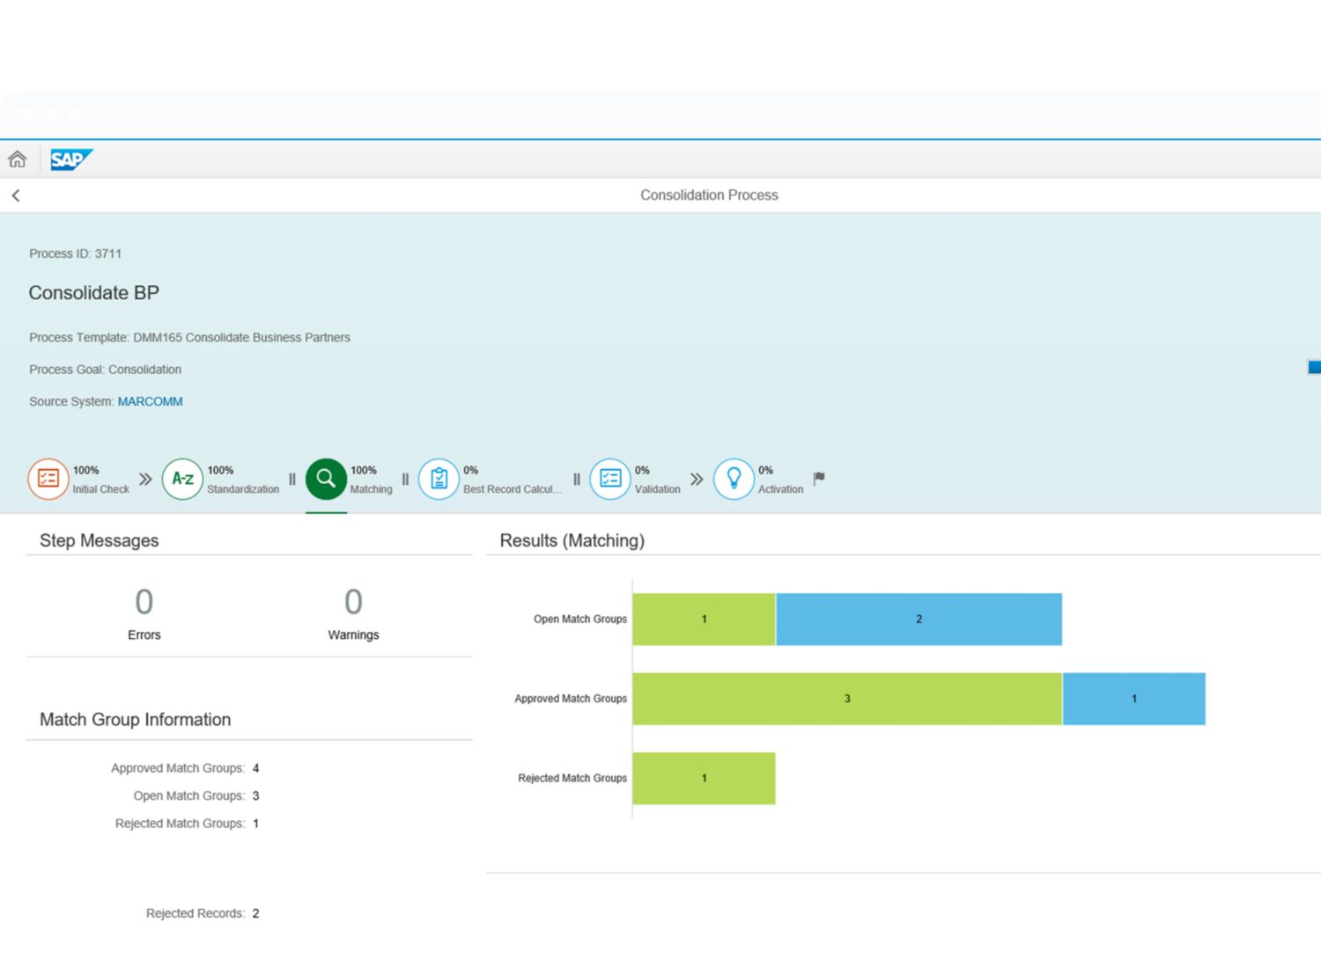Open the Initial Check step icon
The width and height of the screenshot is (1321, 968).
pos(48,479)
